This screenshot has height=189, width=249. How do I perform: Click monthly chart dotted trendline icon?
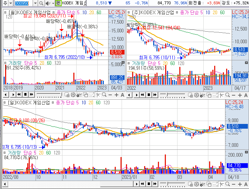91,95
